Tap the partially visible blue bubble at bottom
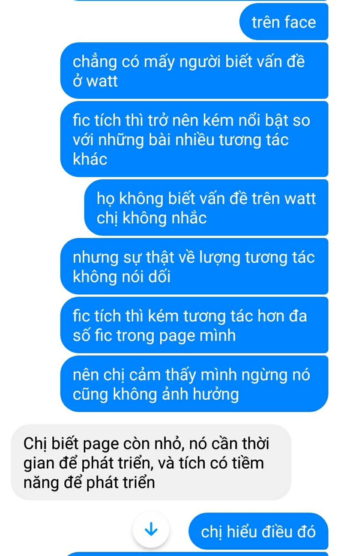Screen dimensions: 353x556 pyautogui.click(x=197, y=554)
